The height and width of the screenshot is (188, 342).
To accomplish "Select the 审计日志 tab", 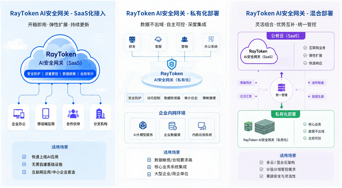I will point(191,98).
